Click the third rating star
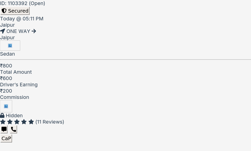Screen dimensions: 251x151 (17, 122)
